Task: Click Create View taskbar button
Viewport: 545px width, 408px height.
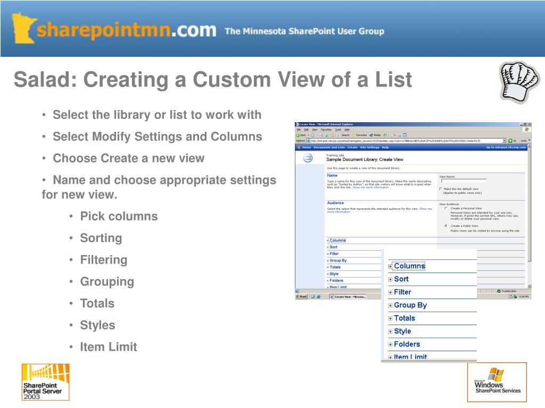Action: (x=348, y=297)
